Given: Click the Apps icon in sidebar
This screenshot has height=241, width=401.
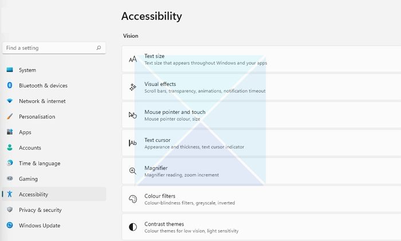Looking at the screenshot, I should pos(10,132).
